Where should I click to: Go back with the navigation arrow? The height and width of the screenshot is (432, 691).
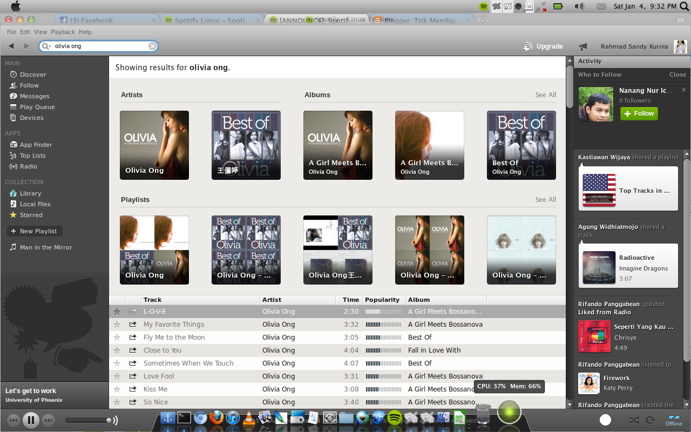click(x=11, y=46)
